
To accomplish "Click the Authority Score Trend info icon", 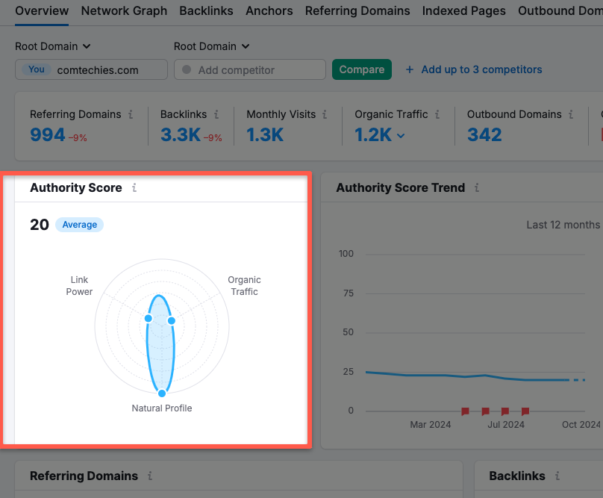I will point(477,188).
